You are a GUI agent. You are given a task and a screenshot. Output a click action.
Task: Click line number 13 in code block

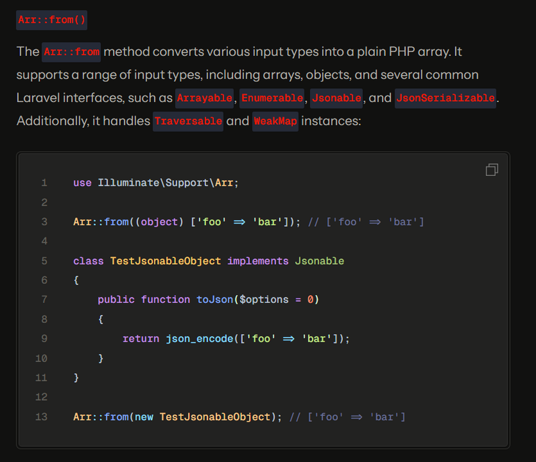[41, 417]
